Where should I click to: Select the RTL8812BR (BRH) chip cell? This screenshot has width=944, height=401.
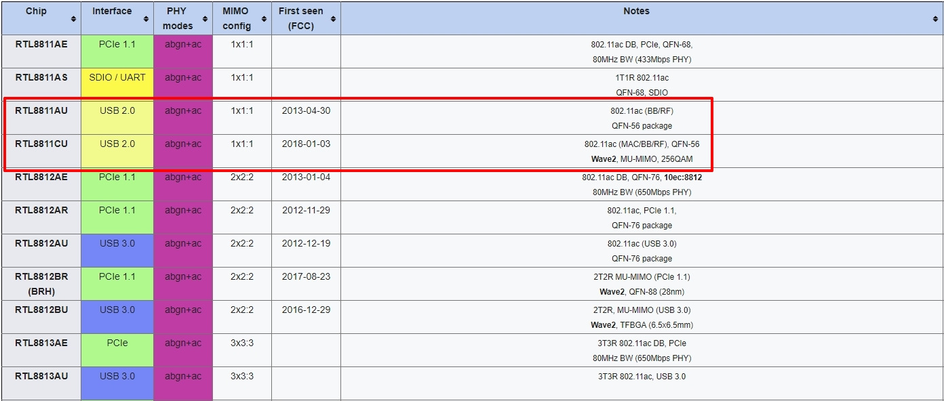pos(41,283)
